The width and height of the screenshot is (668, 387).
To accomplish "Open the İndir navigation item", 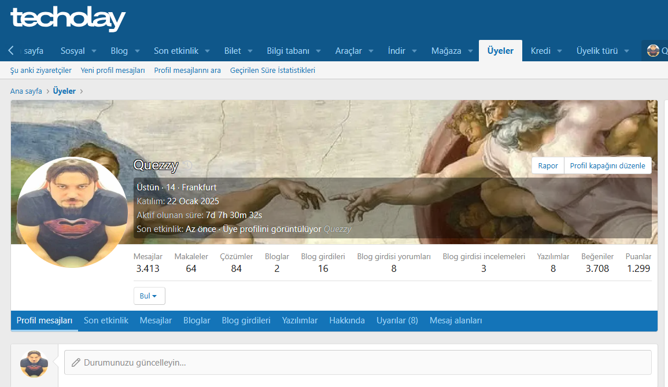I will (397, 51).
